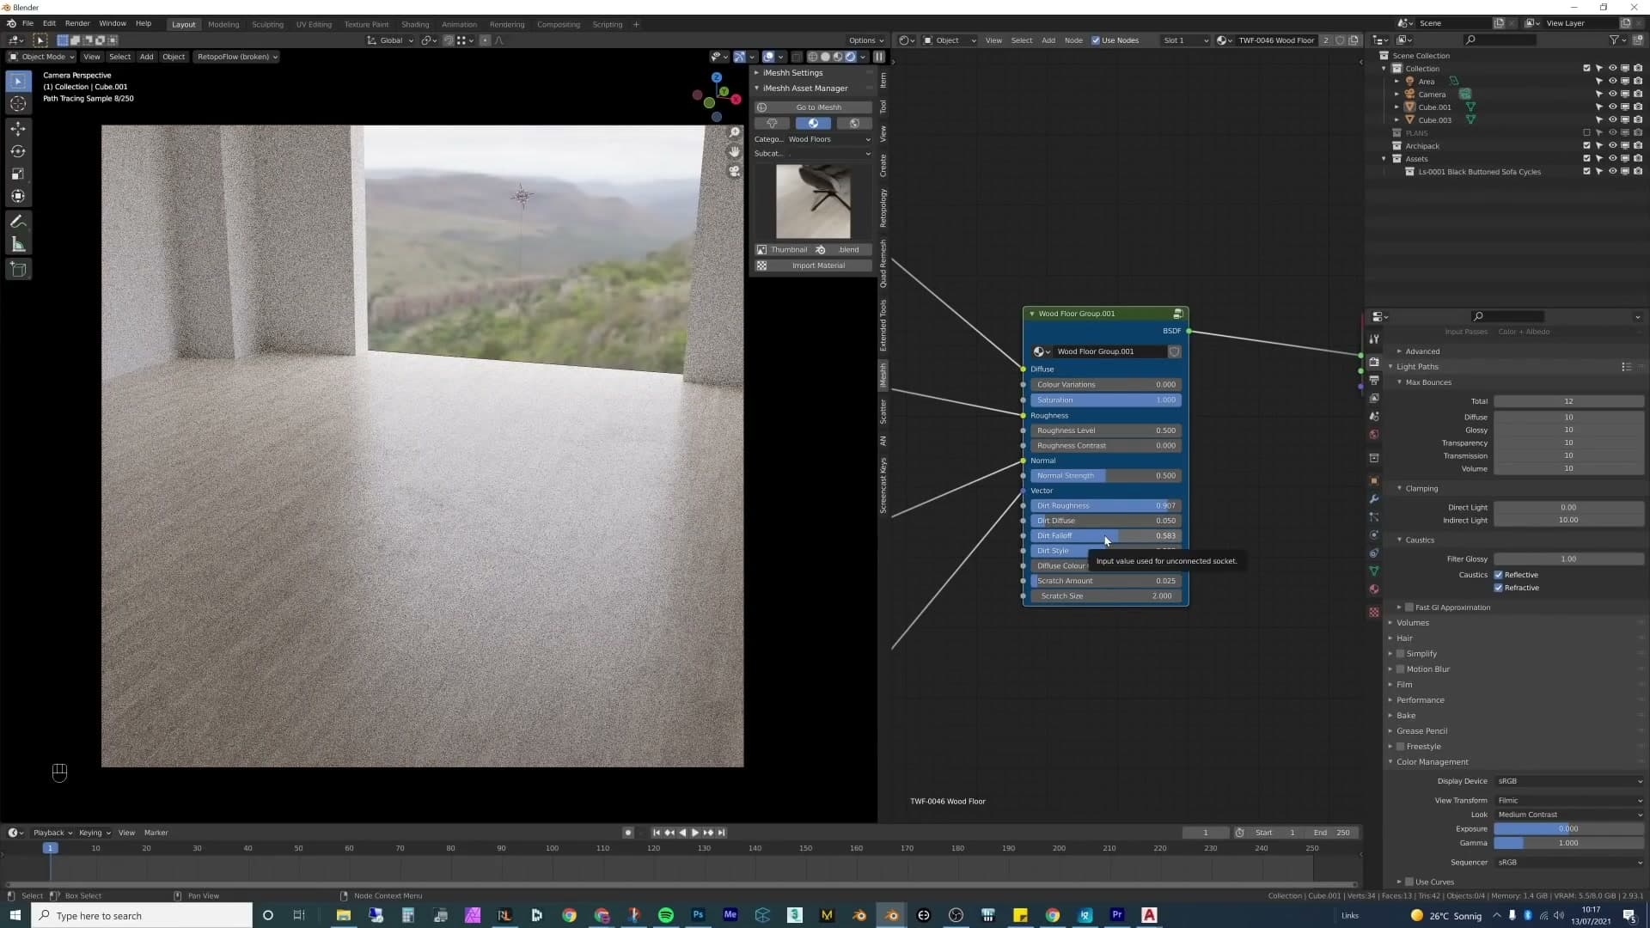The height and width of the screenshot is (928, 1650).
Task: Jump to the timeline end frame
Action: [x=722, y=833]
